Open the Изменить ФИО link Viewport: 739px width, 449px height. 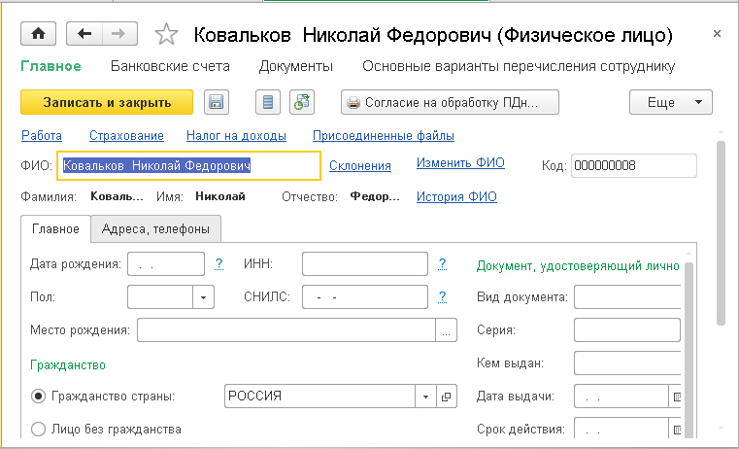(460, 163)
